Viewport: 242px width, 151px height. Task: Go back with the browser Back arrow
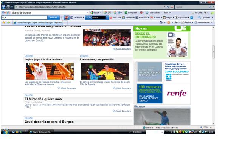pos(3,7)
